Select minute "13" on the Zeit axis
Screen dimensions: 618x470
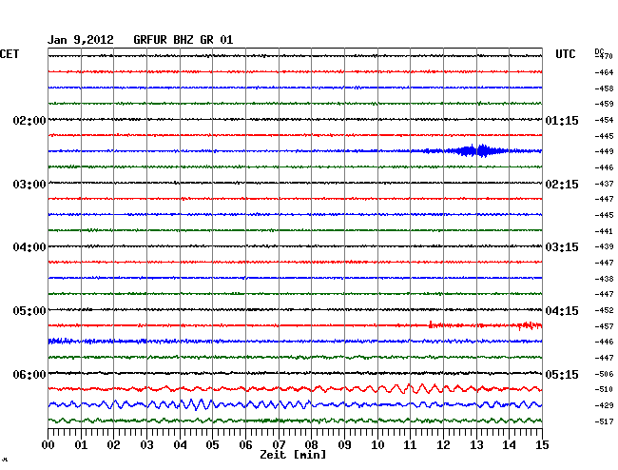(476, 445)
